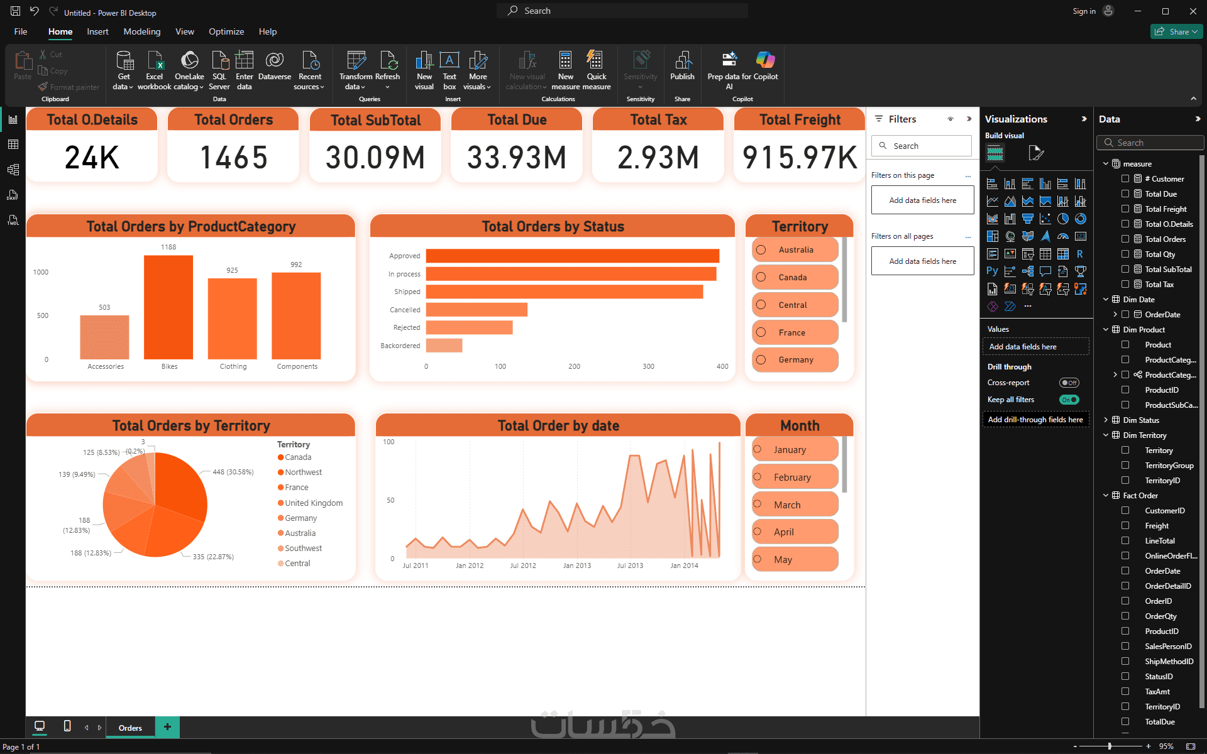Select the Python visual icon
This screenshot has height=754, width=1207.
[x=992, y=271]
